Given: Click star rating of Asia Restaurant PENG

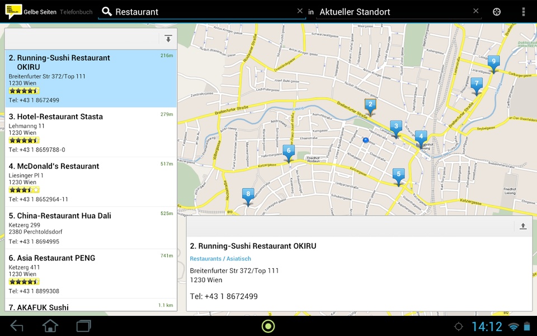Looking at the screenshot, I should pyautogui.click(x=24, y=282).
